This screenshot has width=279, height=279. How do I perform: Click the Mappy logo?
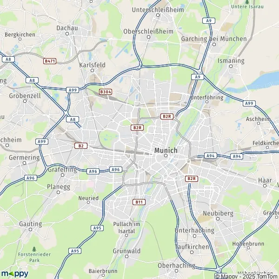pos(15,273)
